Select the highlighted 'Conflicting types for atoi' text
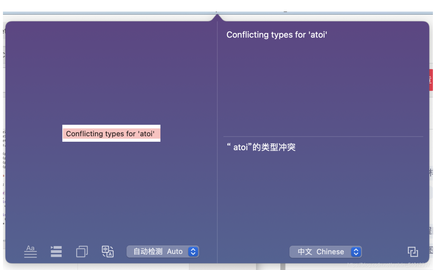The width and height of the screenshot is (435, 270). 111,134
